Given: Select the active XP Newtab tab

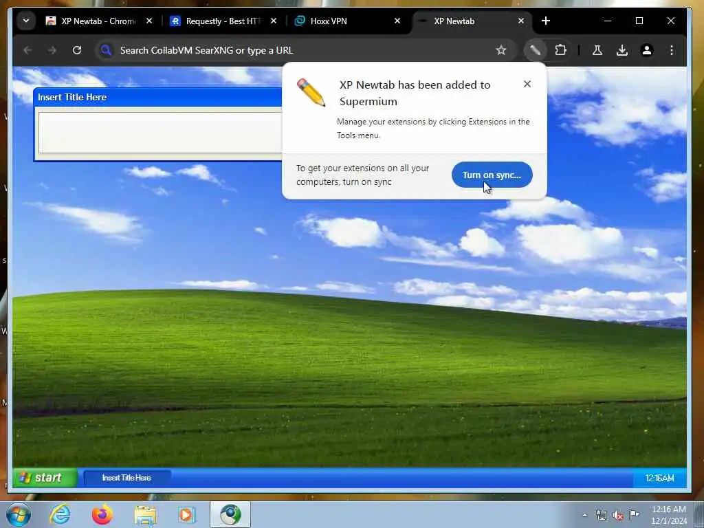Looking at the screenshot, I should (472, 21).
